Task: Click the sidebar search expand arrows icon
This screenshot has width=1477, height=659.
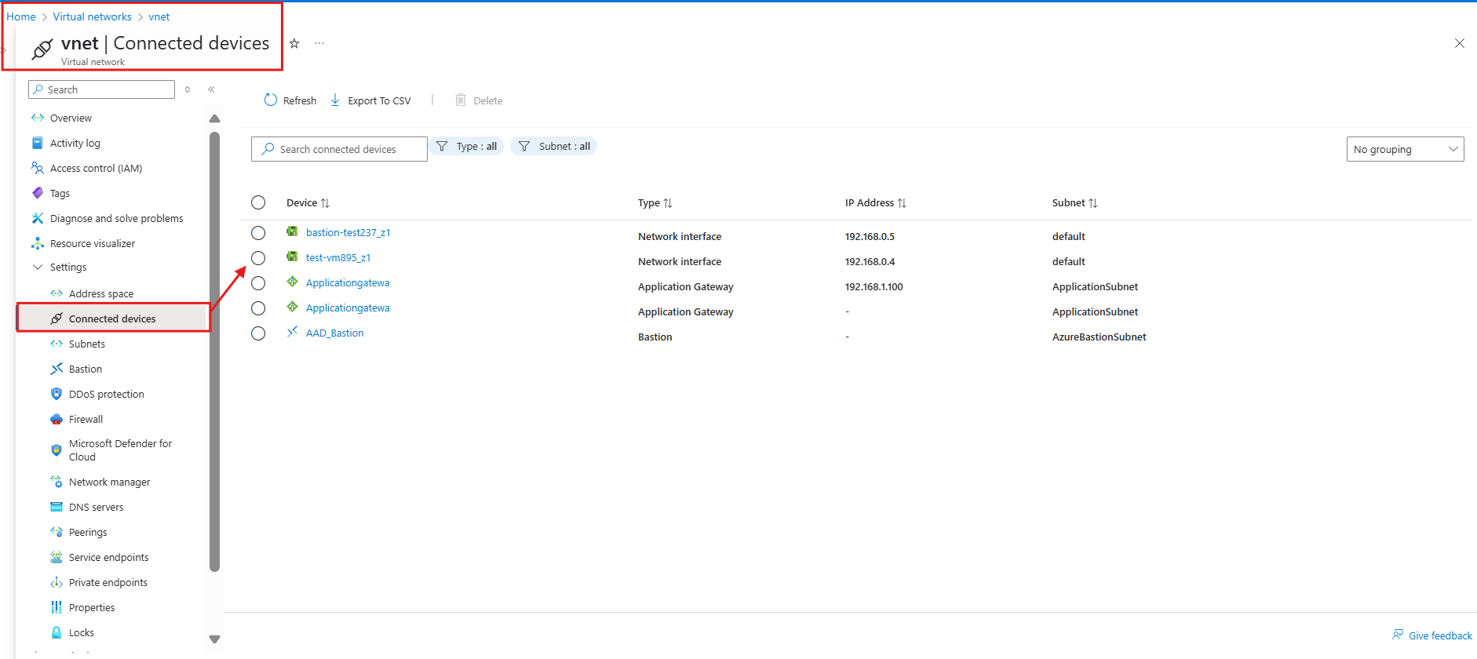Action: [188, 89]
